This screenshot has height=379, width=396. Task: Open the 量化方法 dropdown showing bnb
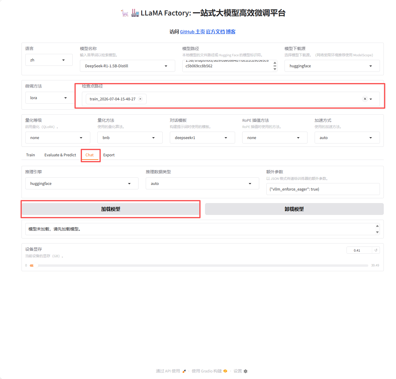(x=130, y=138)
